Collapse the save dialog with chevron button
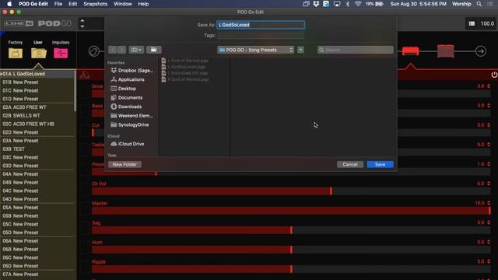Viewport: 498px width, 280px height. click(x=300, y=50)
